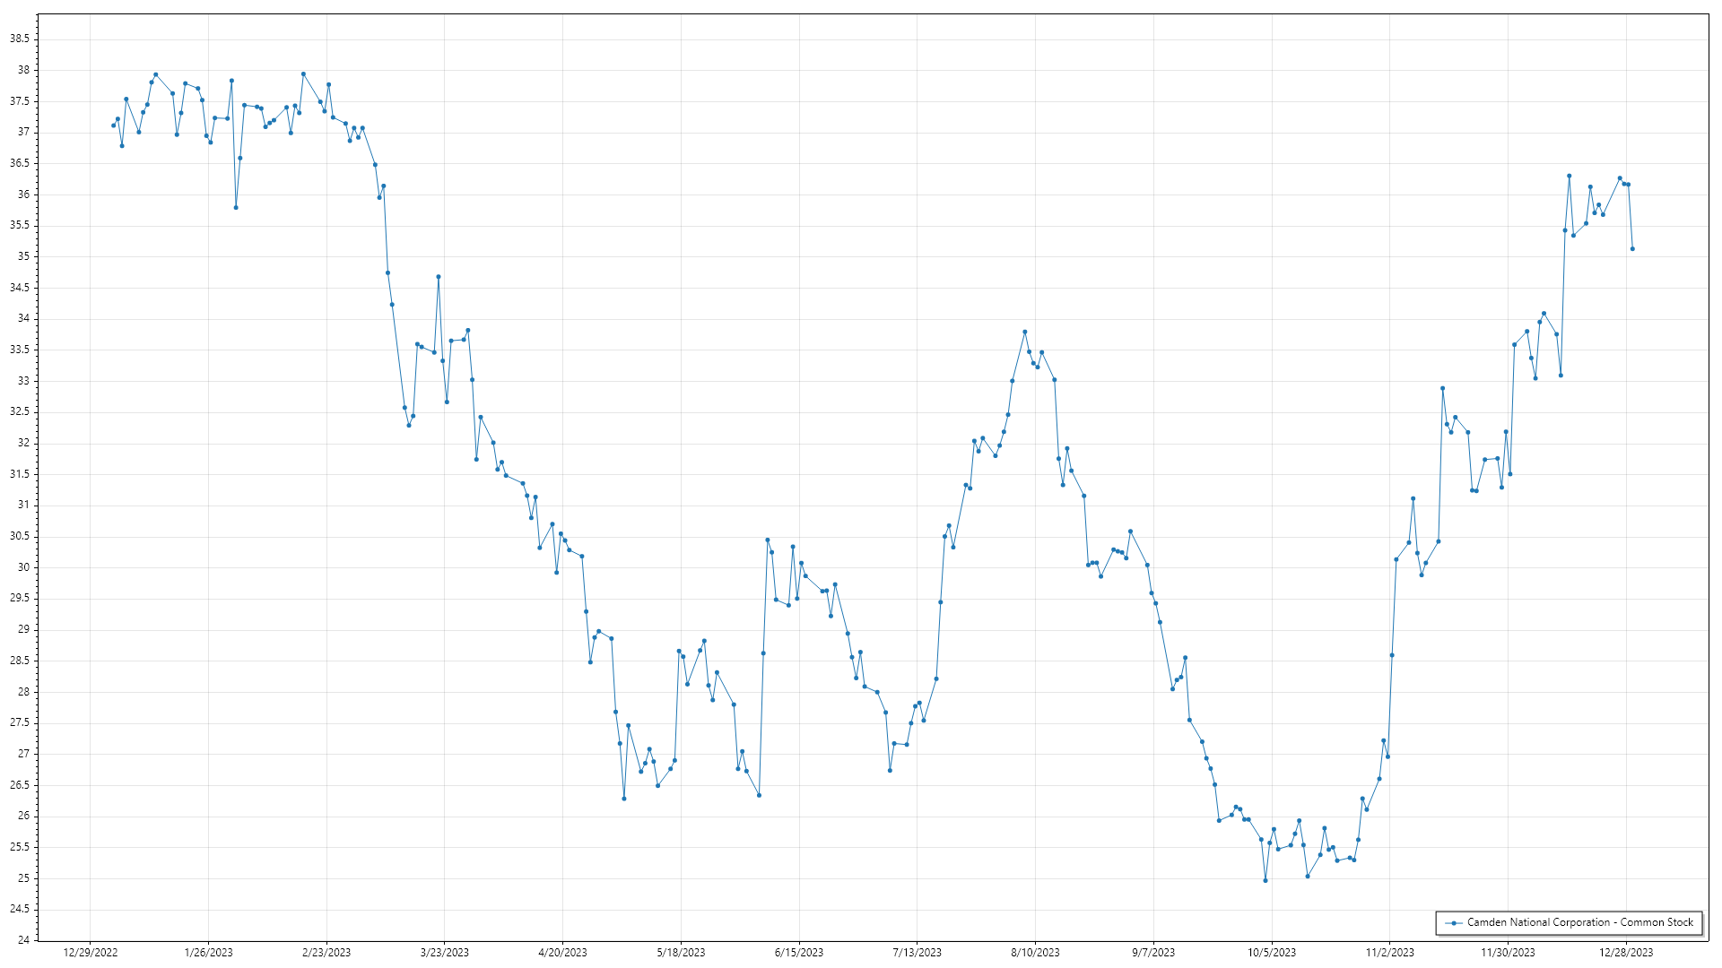Click the 7/13/2023 x-axis date label
The height and width of the screenshot is (968, 1722).
point(917,953)
